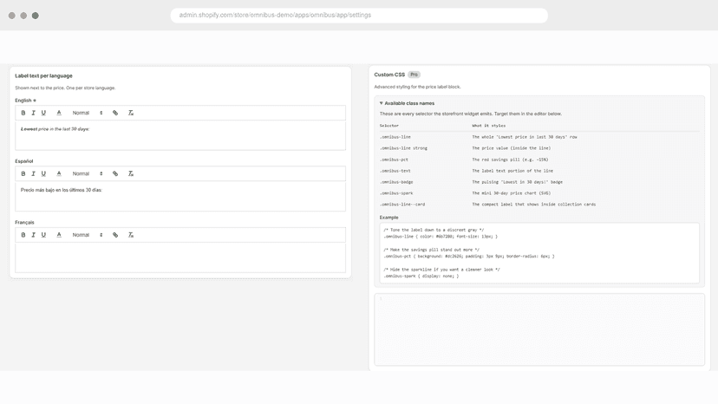Click the Custom CSS heading
The width and height of the screenshot is (718, 404).
click(x=389, y=75)
